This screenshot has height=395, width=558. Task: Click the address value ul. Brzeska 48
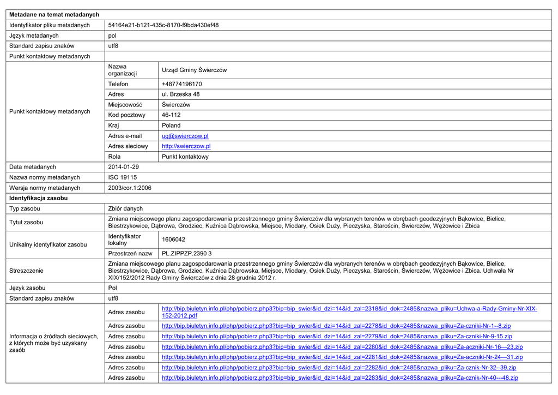tap(180, 94)
